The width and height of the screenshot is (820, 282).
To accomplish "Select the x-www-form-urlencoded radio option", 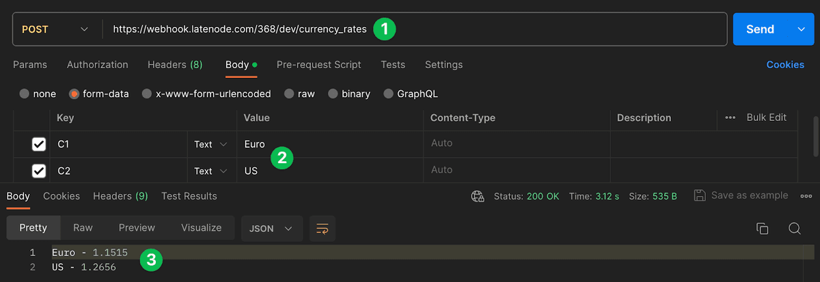I will tap(147, 94).
